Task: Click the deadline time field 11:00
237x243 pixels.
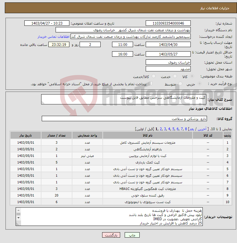Action: coord(123,45)
